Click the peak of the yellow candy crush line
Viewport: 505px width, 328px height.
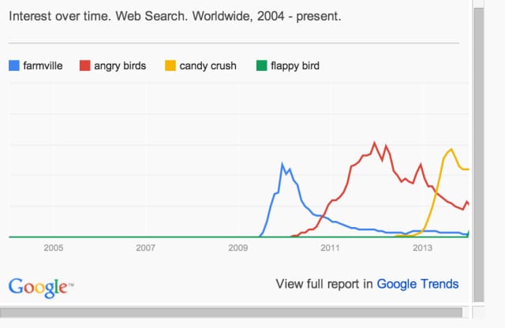point(451,149)
